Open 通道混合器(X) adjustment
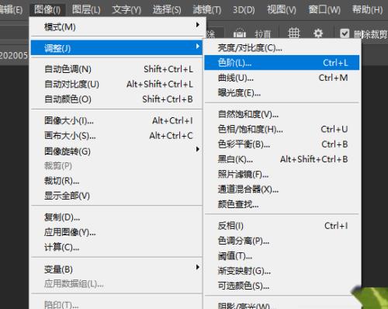388x309 pixels. [x=282, y=189]
